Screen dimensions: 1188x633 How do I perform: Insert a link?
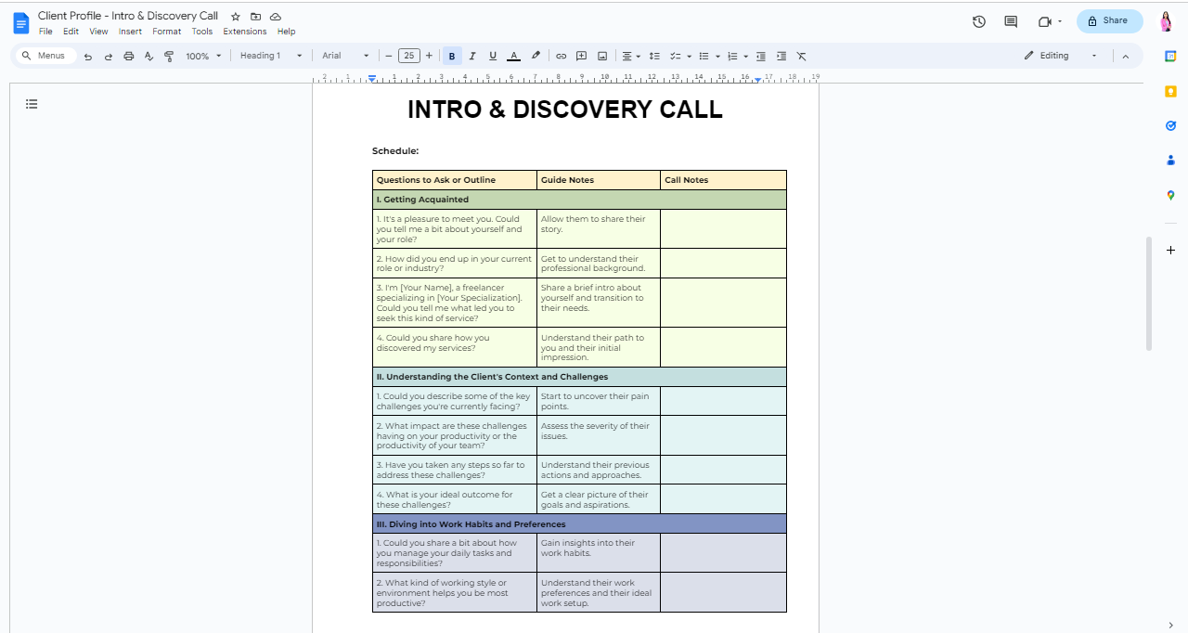pyautogui.click(x=561, y=56)
